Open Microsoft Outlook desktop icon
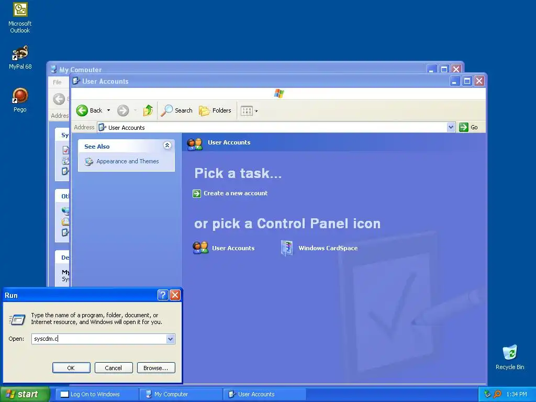The width and height of the screenshot is (536, 402). pyautogui.click(x=20, y=18)
